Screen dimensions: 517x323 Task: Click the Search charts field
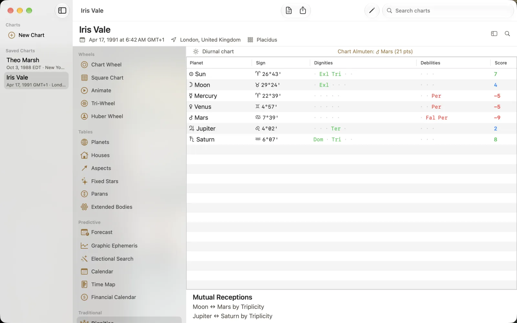click(448, 11)
